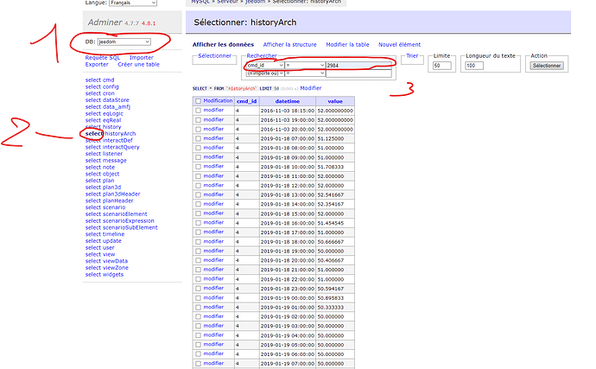Open the Importer link in sidebar
The height and width of the screenshot is (369, 596).
[x=142, y=57]
